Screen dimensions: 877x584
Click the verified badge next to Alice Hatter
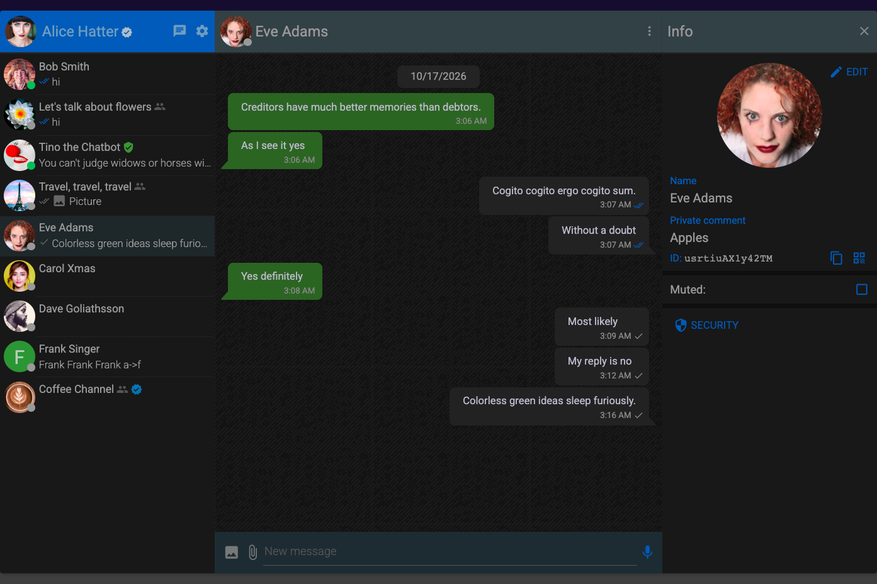127,32
